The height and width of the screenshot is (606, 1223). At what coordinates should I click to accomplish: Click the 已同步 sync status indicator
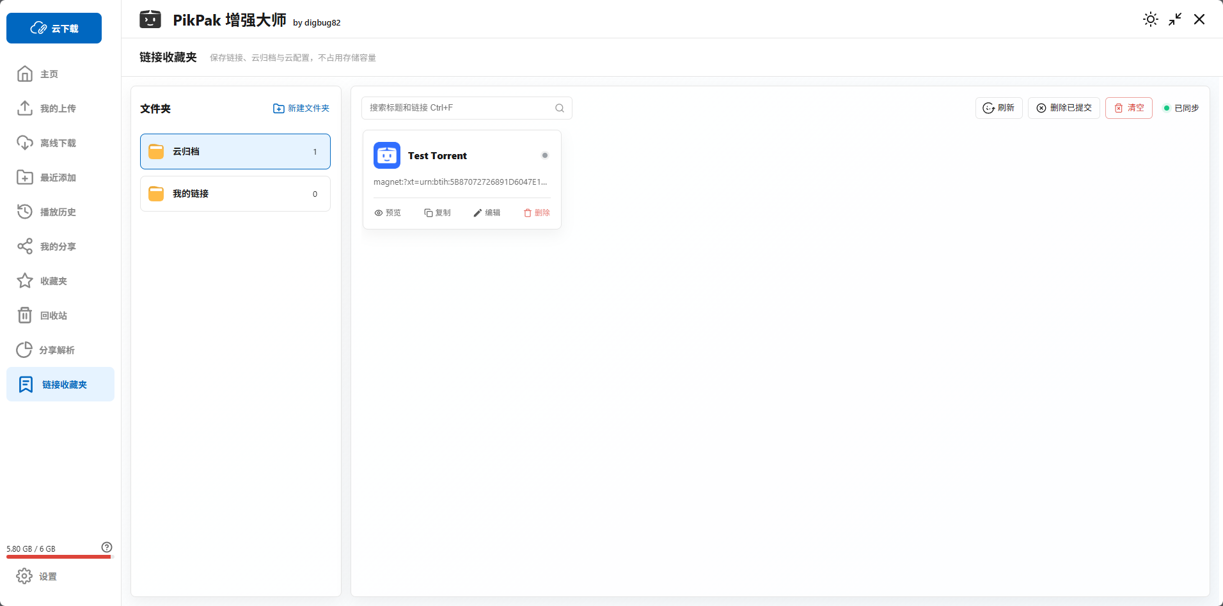pos(1181,108)
